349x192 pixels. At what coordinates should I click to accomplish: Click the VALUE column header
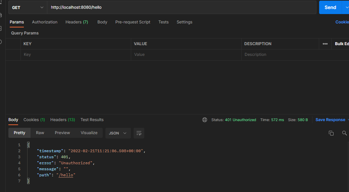[141, 44]
